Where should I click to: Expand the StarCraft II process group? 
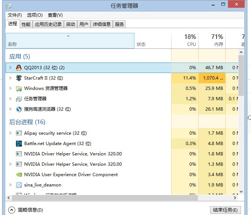pyautogui.click(x=10, y=78)
